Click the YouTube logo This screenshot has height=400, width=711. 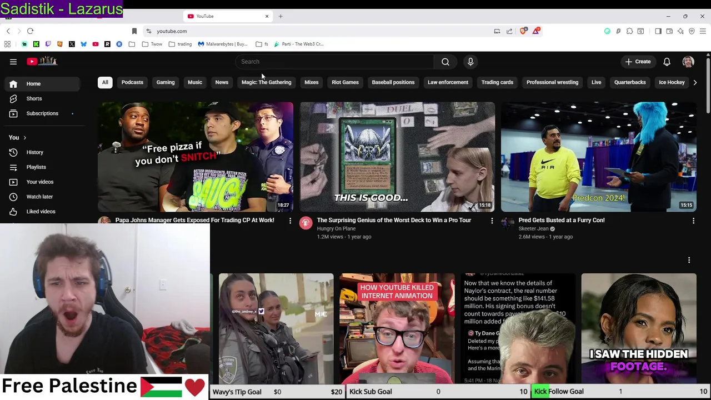42,61
